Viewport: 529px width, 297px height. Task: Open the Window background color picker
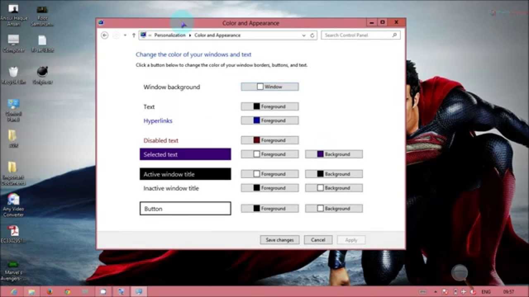(269, 87)
